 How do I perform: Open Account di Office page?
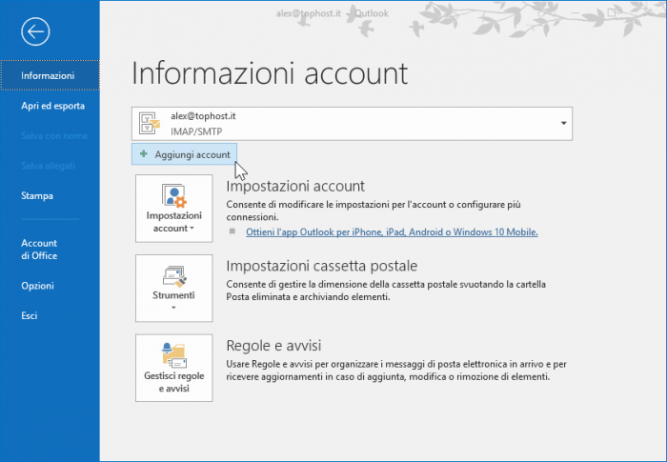click(x=39, y=250)
